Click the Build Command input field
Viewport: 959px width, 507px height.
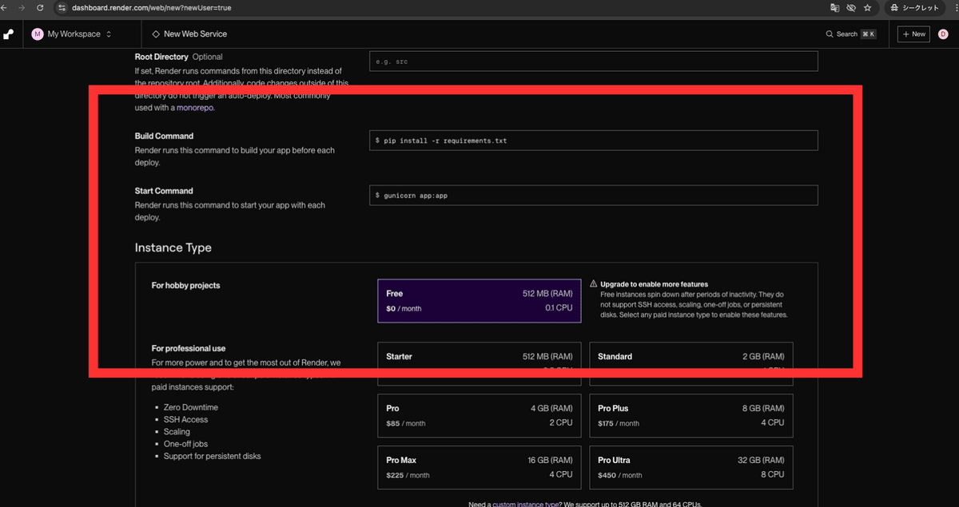pyautogui.click(x=594, y=141)
